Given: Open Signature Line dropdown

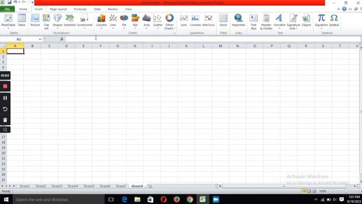Looking at the screenshot, I should tap(294, 22).
